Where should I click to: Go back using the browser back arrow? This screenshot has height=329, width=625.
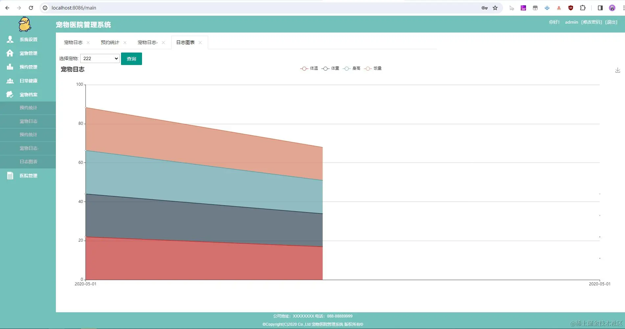pos(7,8)
